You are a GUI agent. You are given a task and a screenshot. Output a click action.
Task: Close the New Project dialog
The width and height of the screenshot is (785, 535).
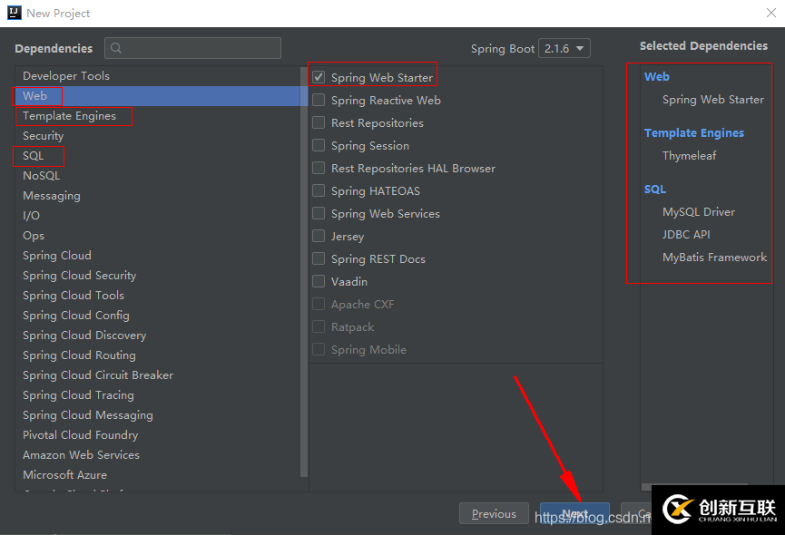coord(771,13)
